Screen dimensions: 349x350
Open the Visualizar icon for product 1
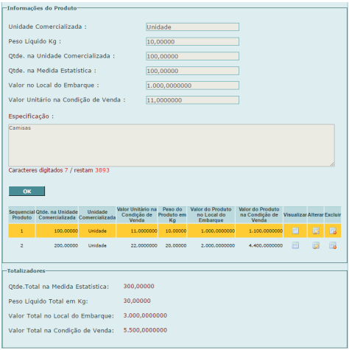coord(295,231)
